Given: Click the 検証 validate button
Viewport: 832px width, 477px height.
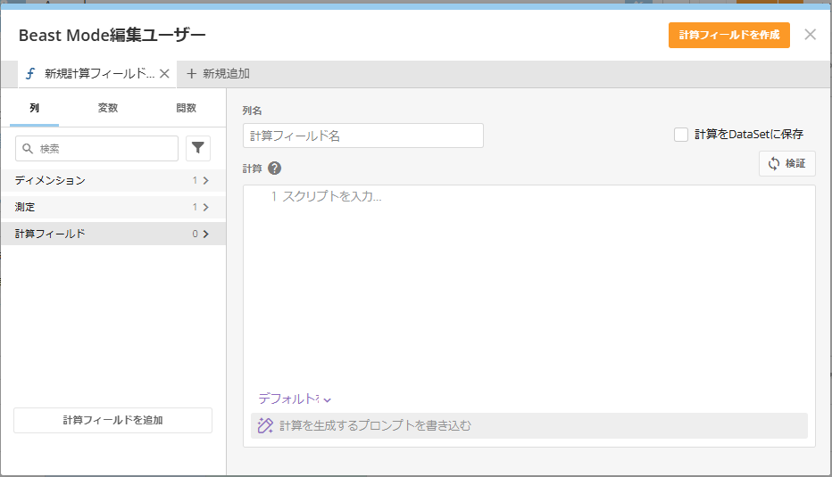Looking at the screenshot, I should coord(786,163).
